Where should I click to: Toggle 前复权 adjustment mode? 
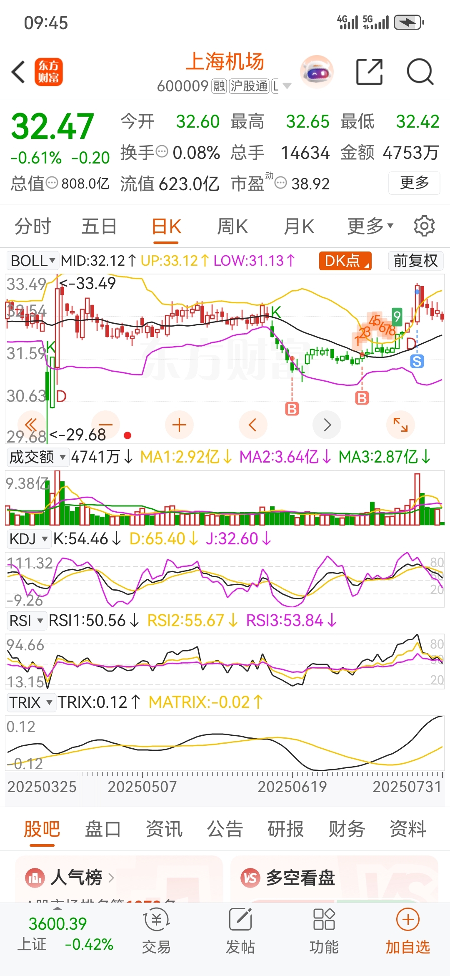(x=415, y=261)
